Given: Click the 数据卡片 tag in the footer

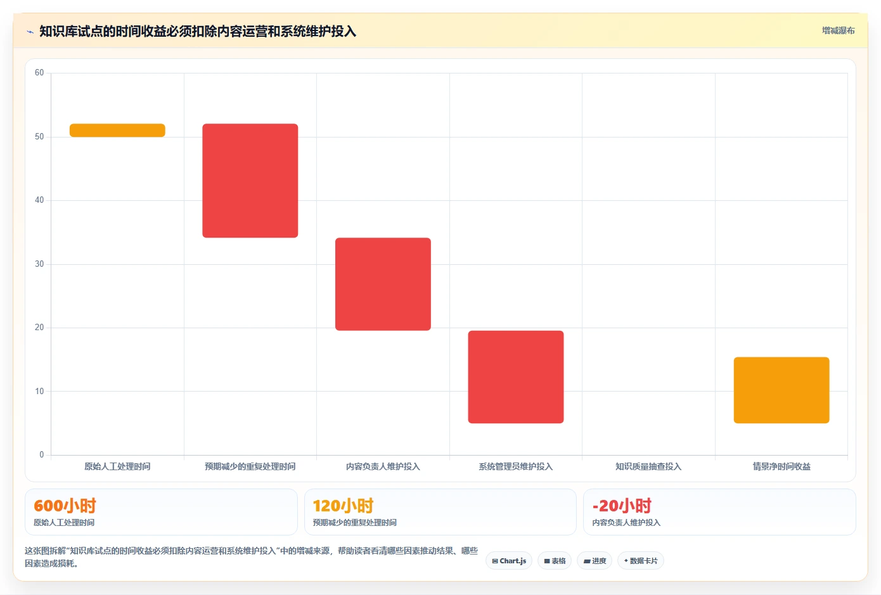Looking at the screenshot, I should [641, 561].
